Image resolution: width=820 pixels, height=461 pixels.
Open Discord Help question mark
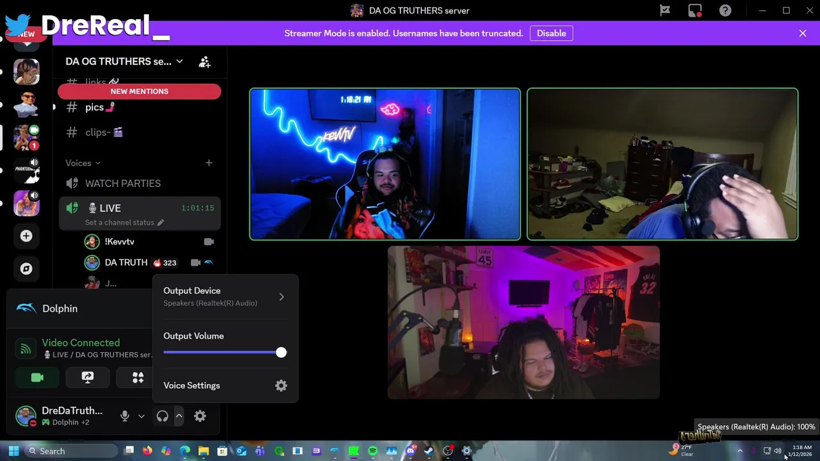point(725,10)
